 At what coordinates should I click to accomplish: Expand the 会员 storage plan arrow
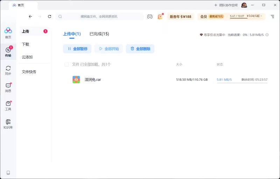click(261, 16)
